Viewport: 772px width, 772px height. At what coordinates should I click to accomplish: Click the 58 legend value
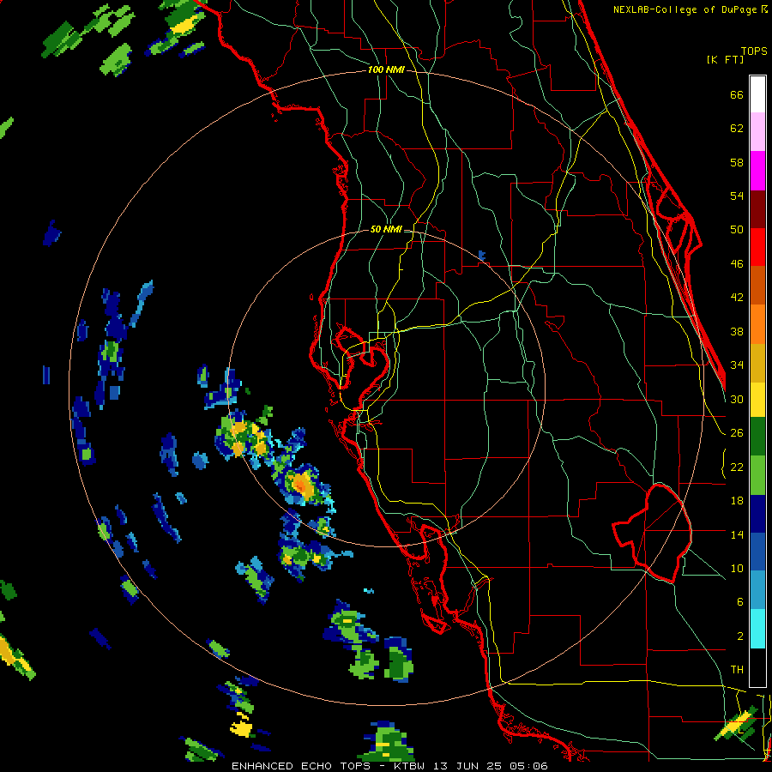tap(737, 162)
